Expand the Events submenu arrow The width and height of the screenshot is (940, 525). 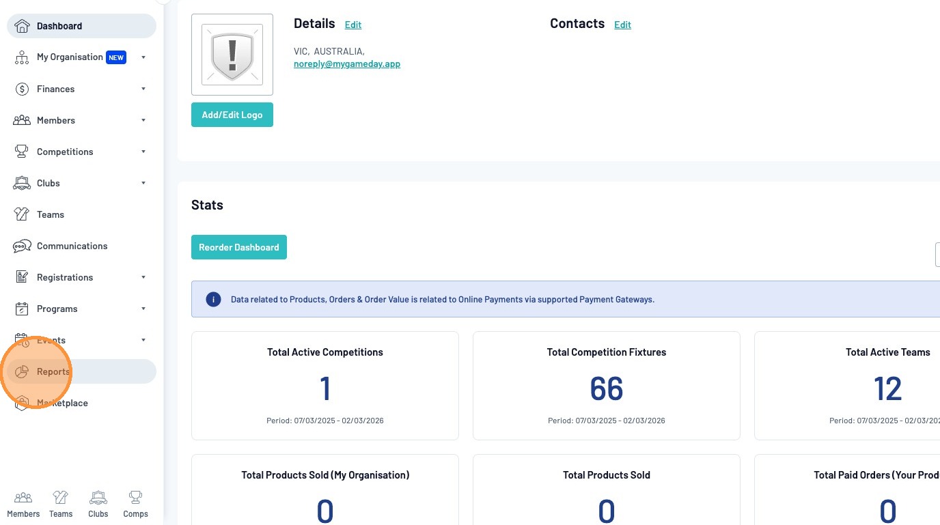pyautogui.click(x=143, y=340)
